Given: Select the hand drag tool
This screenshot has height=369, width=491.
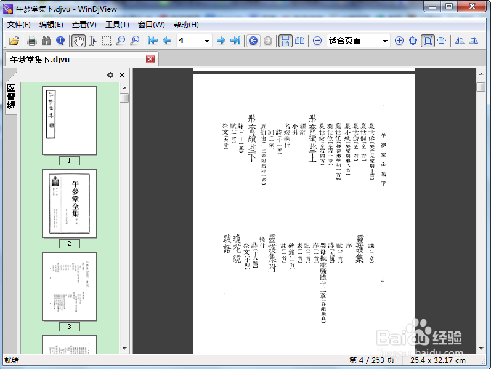Looking at the screenshot, I should click(x=78, y=41).
